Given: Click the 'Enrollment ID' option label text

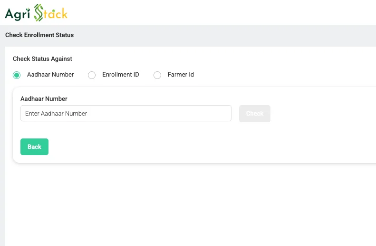Looking at the screenshot, I should click(121, 75).
